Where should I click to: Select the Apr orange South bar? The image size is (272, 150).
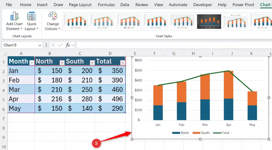(x=228, y=85)
